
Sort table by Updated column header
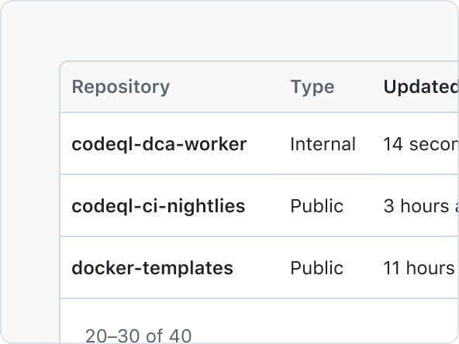click(421, 87)
